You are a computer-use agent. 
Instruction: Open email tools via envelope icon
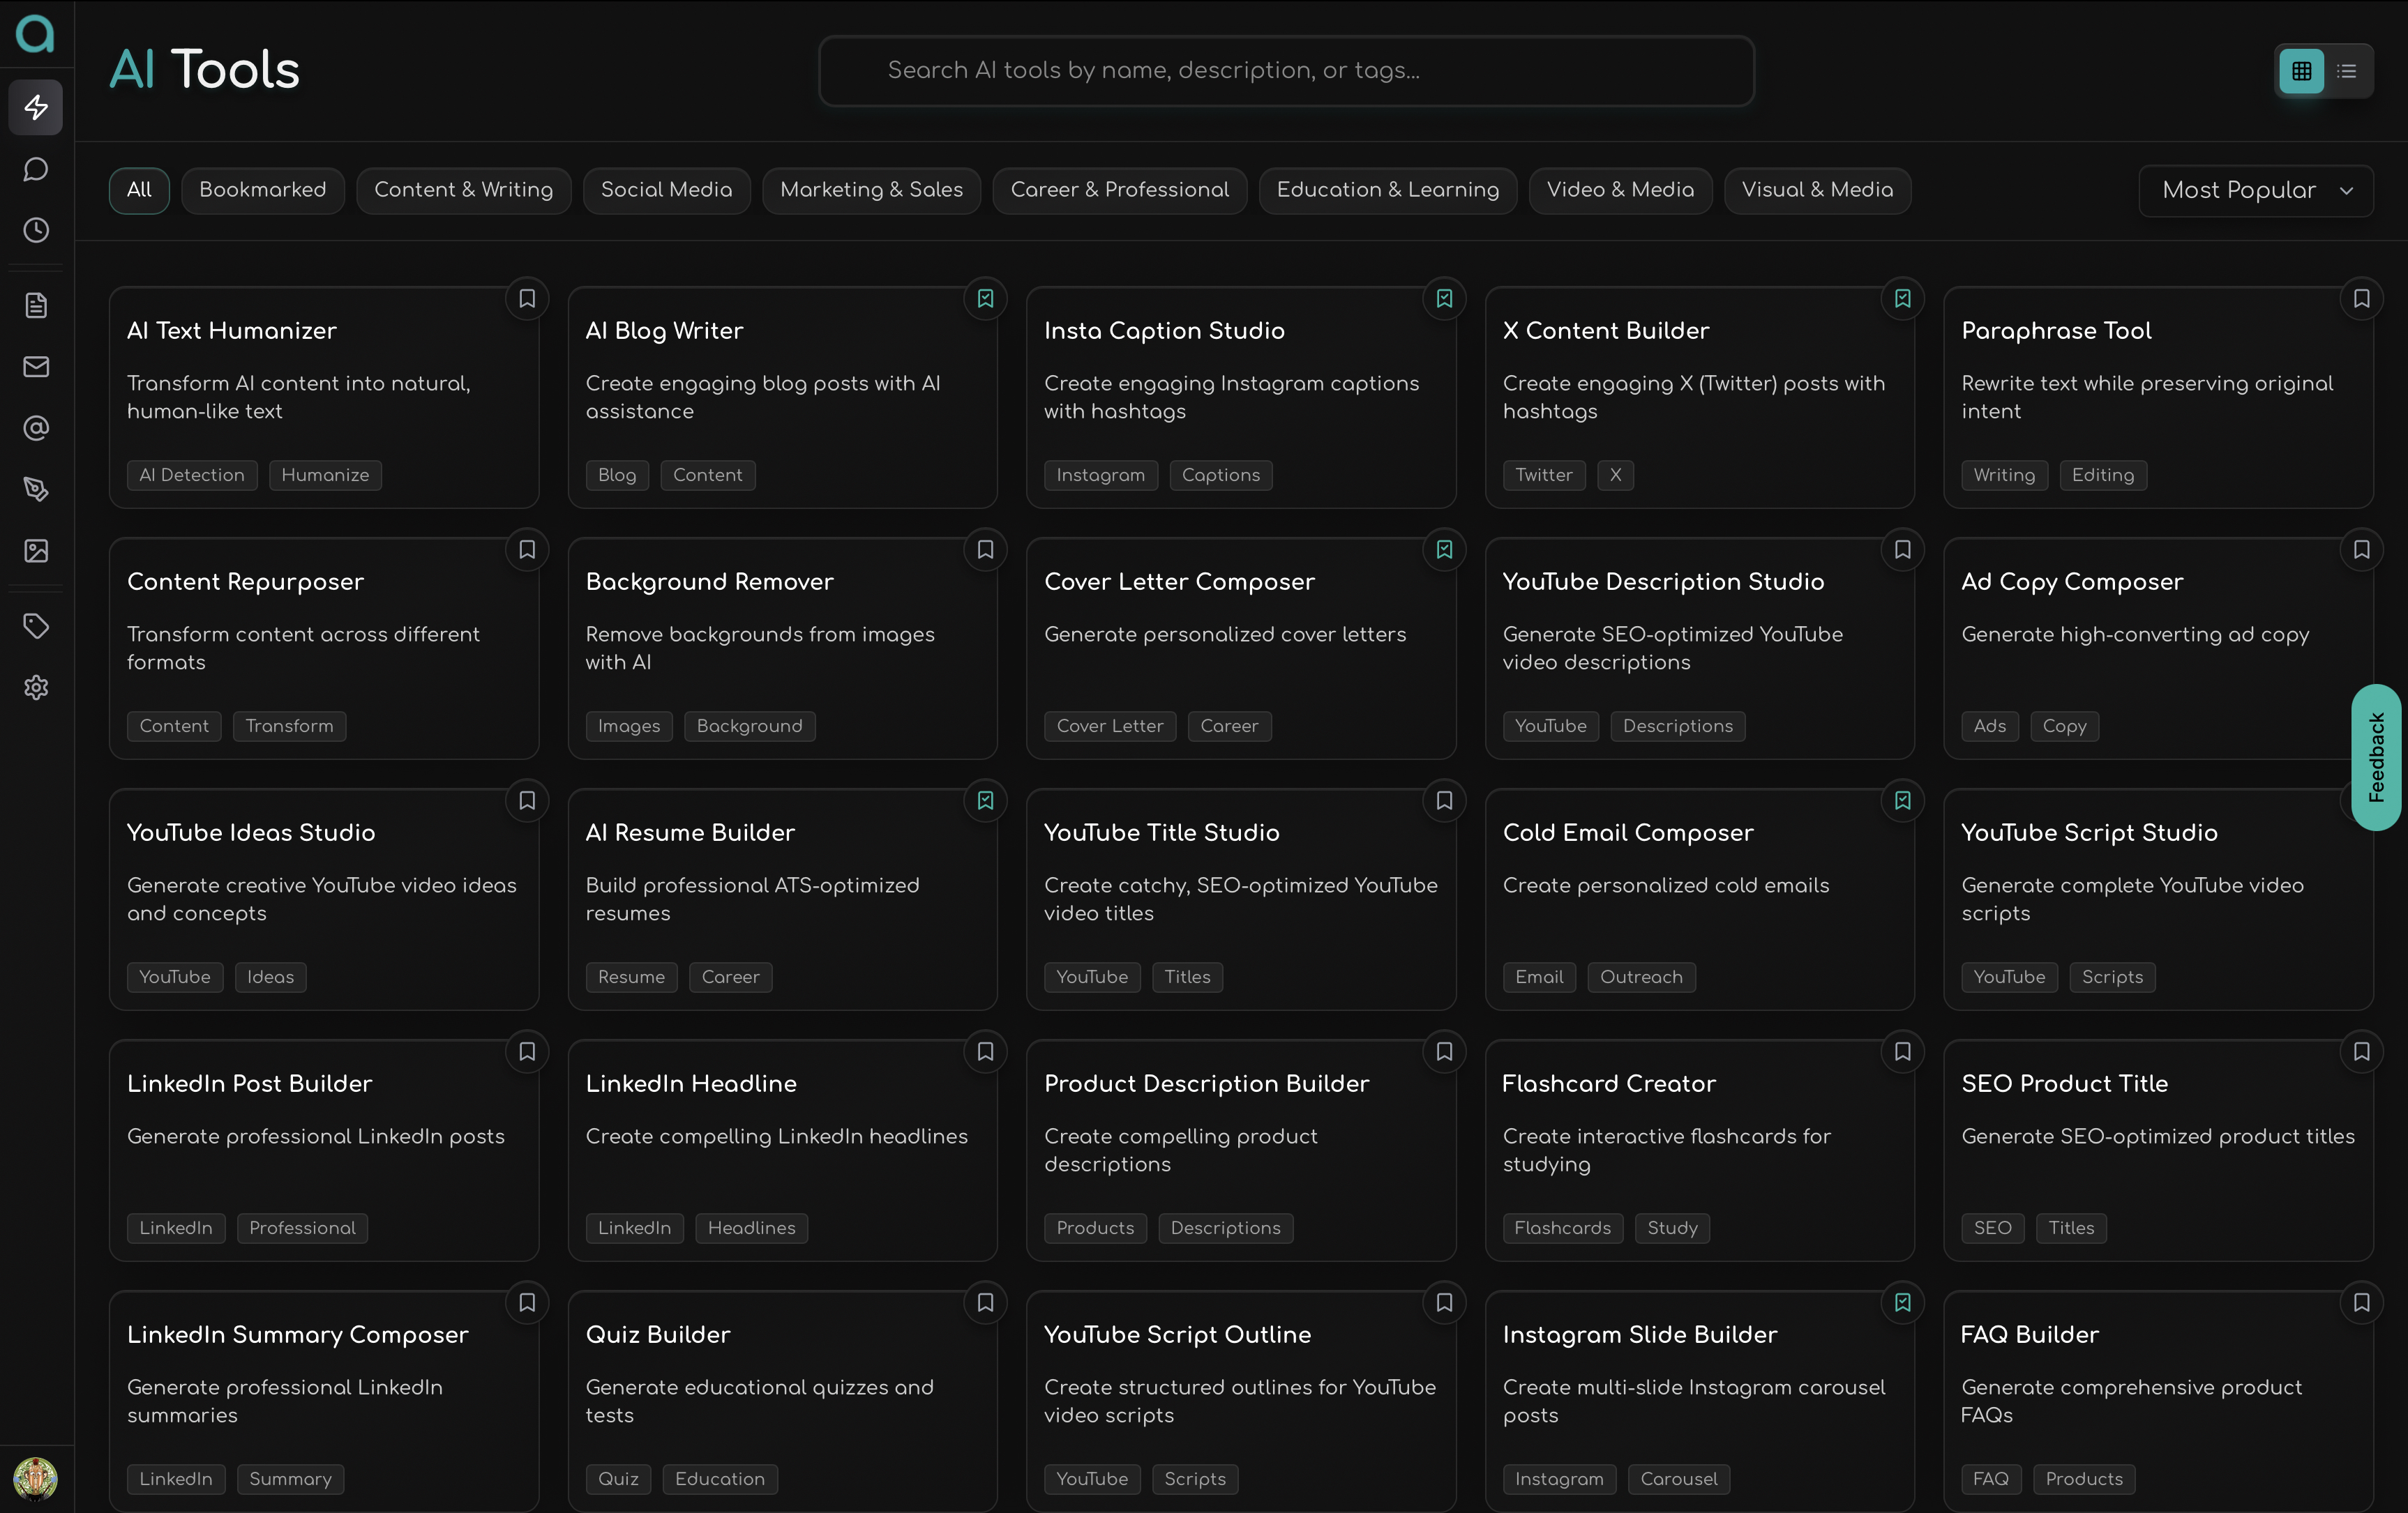coord(36,367)
